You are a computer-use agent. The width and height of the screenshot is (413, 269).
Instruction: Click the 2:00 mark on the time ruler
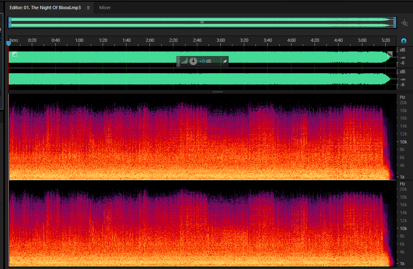coord(150,40)
